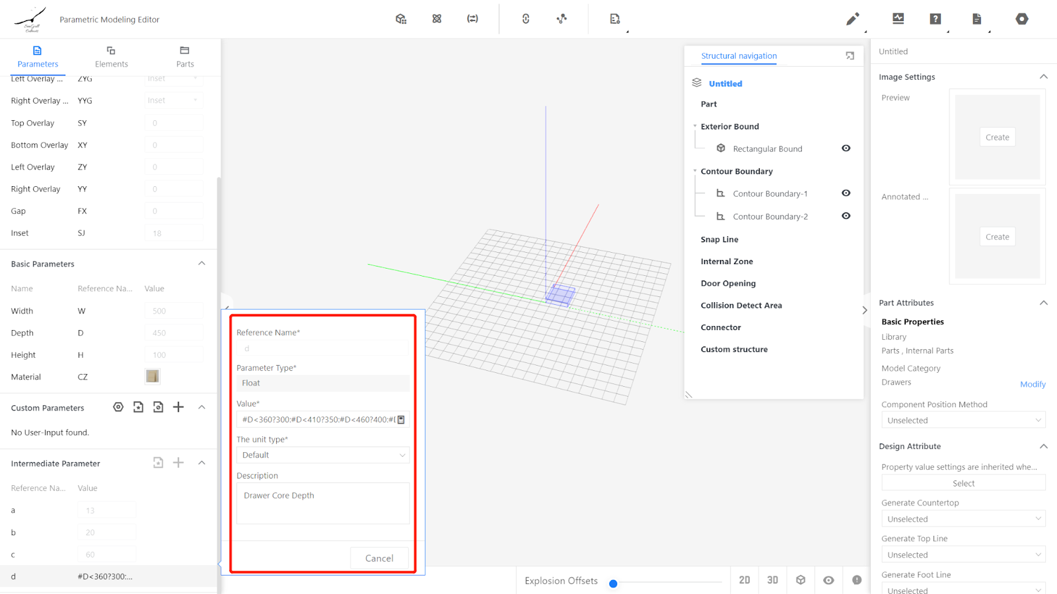Collapse the Basic Parameters section

pyautogui.click(x=201, y=263)
